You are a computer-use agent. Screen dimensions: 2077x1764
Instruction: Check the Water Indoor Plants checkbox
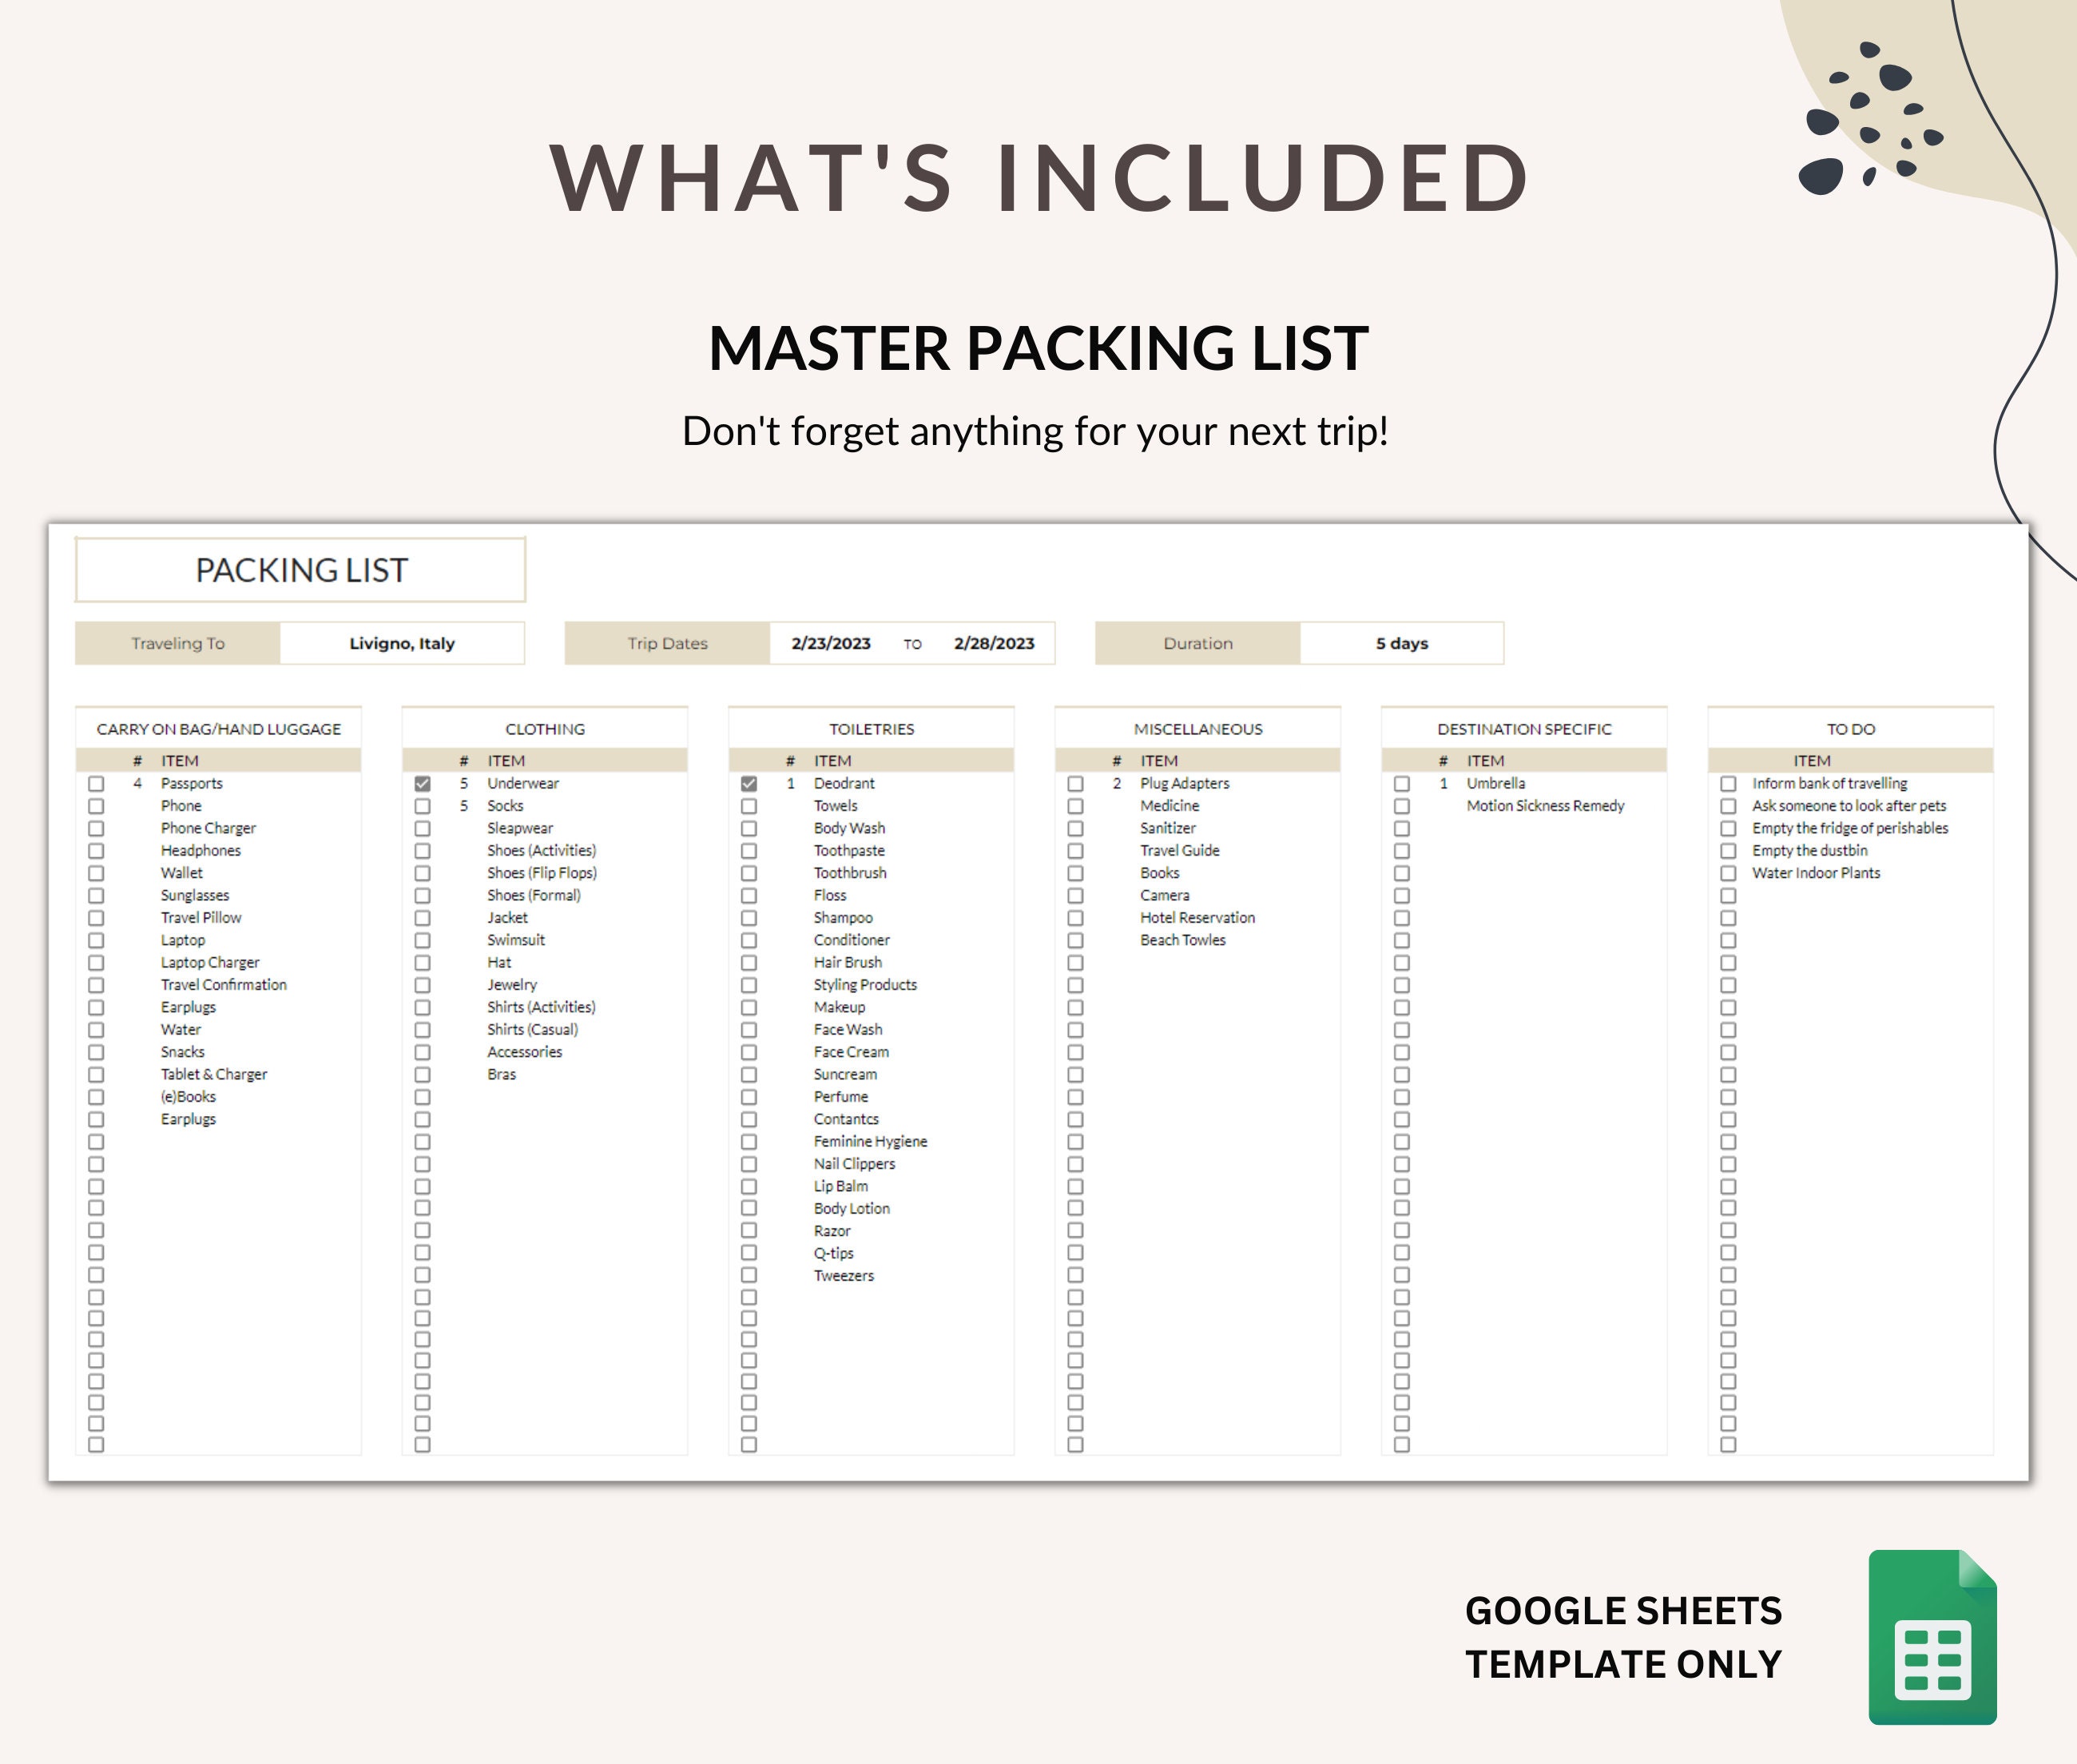(x=1729, y=873)
